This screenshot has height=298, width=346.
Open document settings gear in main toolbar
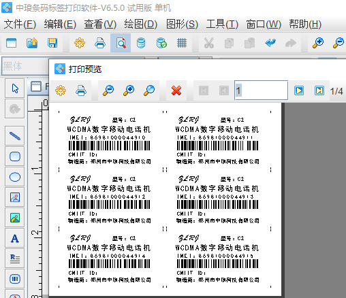pyautogui.click(x=80, y=43)
